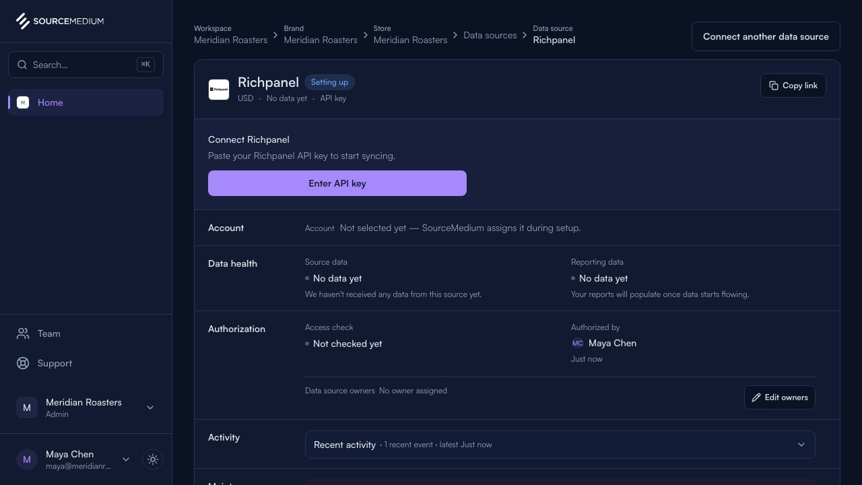Click "No data yet" under Source data

click(x=337, y=278)
